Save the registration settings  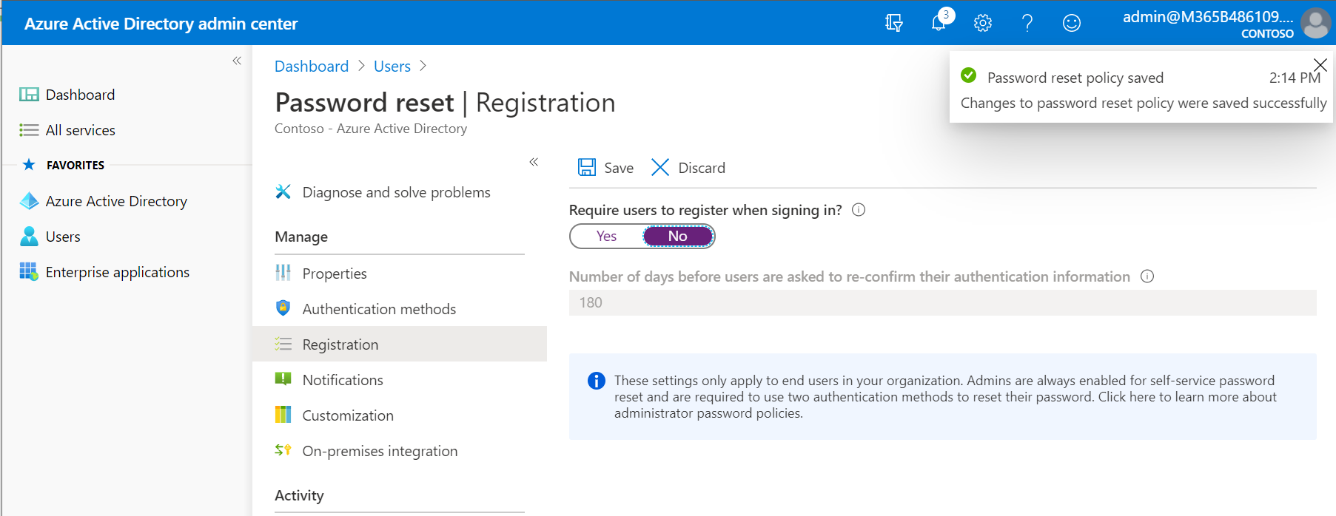[x=606, y=168]
